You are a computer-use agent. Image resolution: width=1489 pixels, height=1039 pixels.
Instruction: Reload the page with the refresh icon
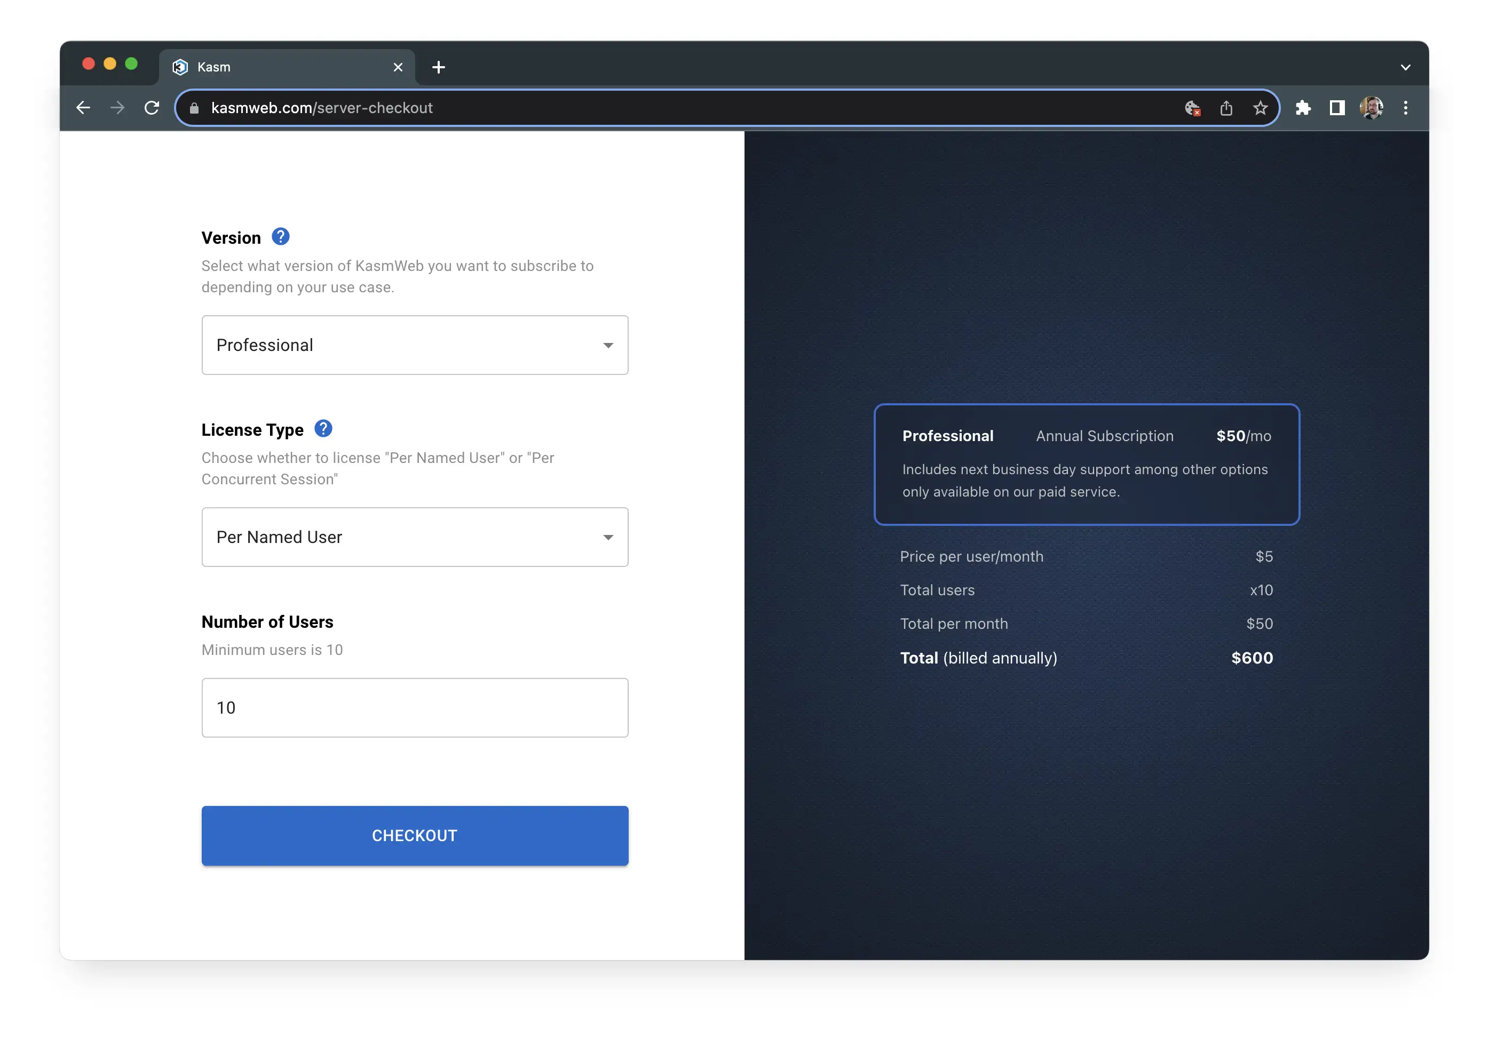point(152,108)
